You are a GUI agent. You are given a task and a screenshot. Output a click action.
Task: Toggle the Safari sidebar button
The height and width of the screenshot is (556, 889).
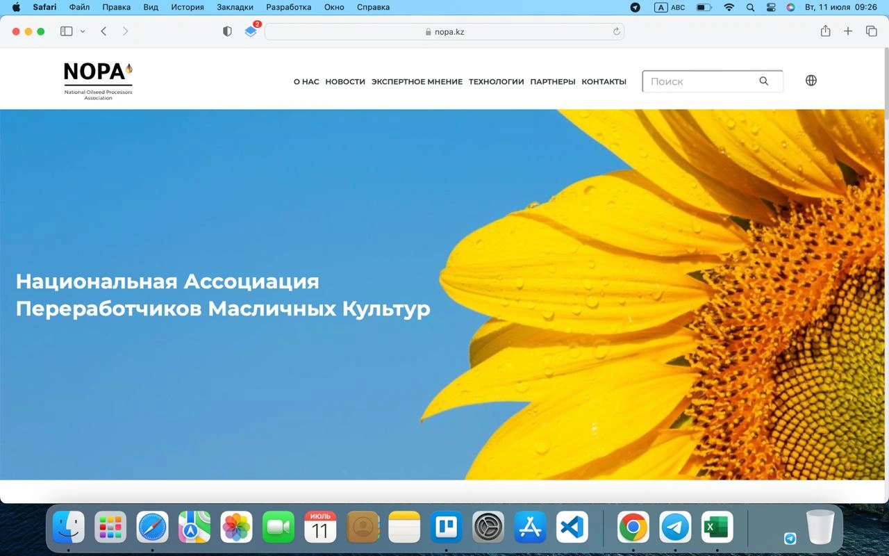[67, 31]
